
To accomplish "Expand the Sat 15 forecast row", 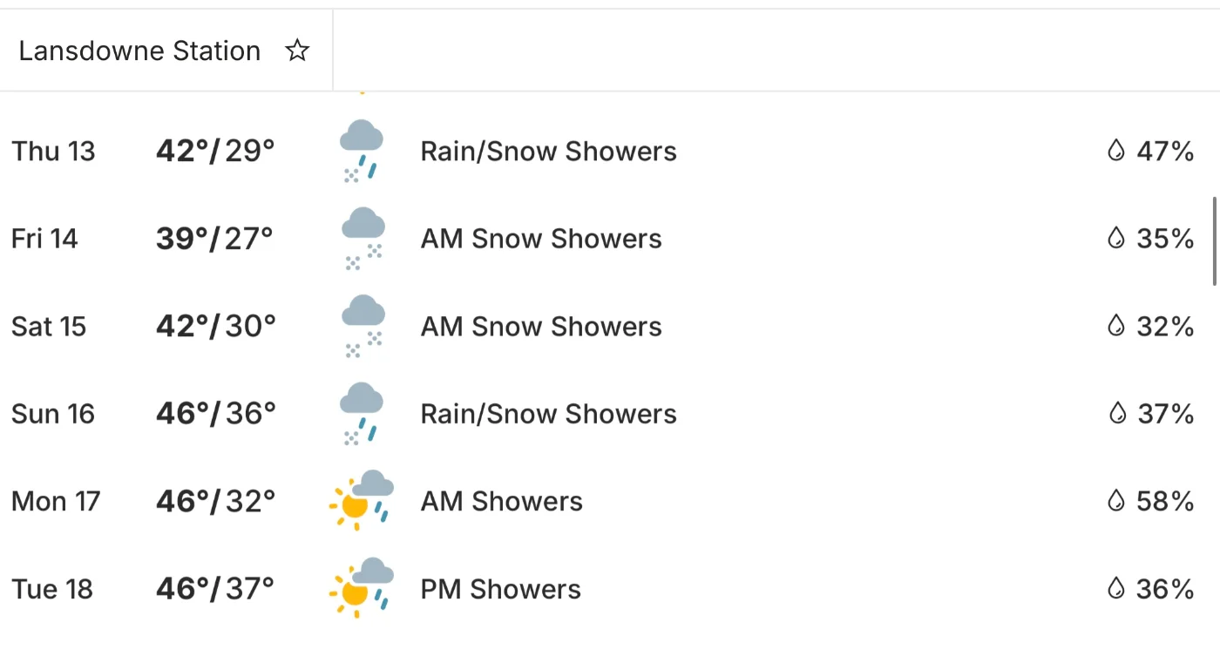I will (x=49, y=327).
